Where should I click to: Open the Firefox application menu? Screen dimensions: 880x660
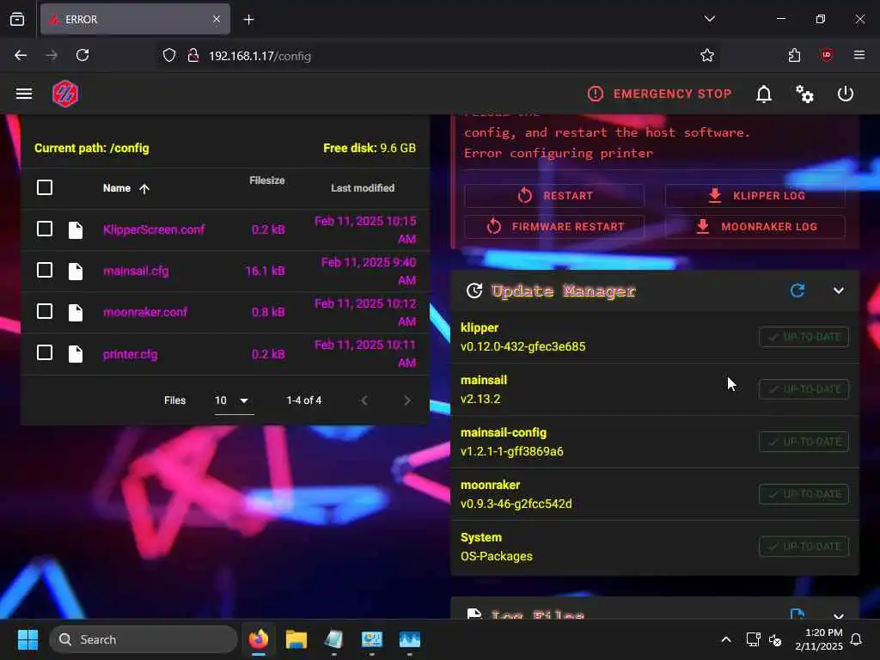coord(859,55)
